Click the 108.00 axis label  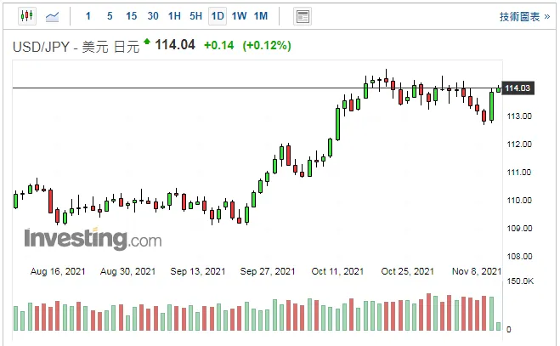click(519, 256)
